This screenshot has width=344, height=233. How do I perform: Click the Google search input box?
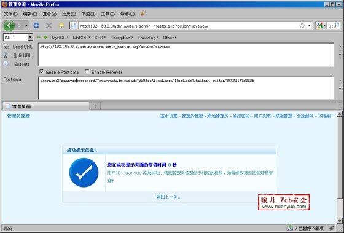(x=330, y=26)
